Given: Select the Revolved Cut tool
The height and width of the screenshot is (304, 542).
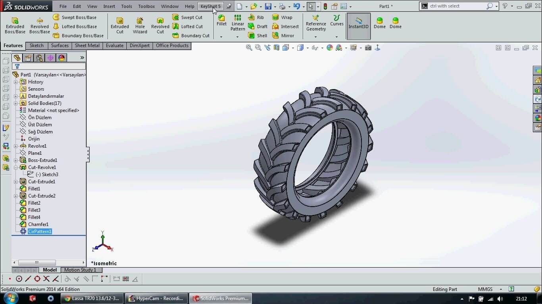Looking at the screenshot, I should tap(160, 25).
